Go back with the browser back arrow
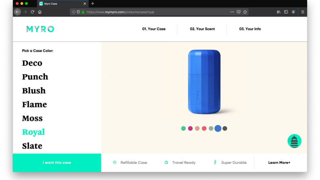This screenshot has width=320, height=180. [x=17, y=12]
